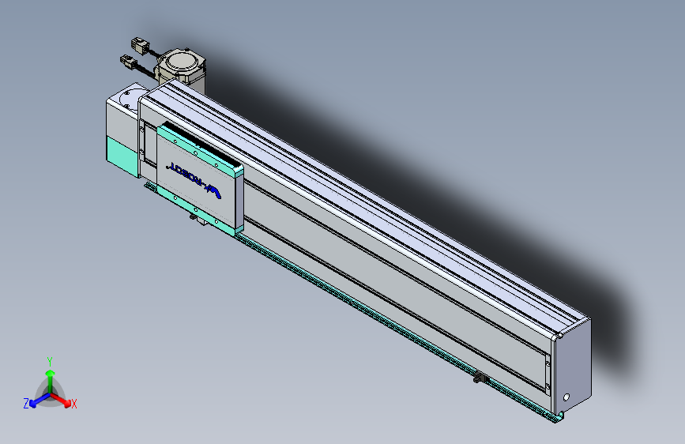Screen dimensions: 685x444
Task: Select the small sensor near the rail's far end
Action: pos(480,378)
